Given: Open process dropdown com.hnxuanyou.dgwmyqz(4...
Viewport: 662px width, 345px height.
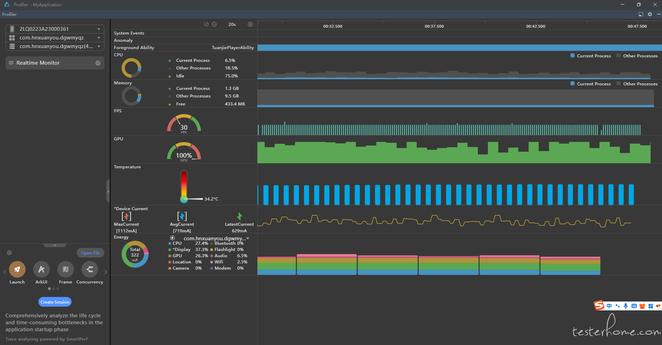Looking at the screenshot, I should 55,46.
